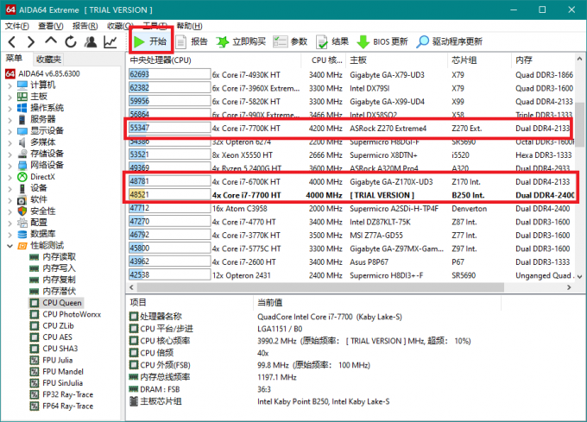Expand the 多媒体 tree node
Screen dimensions: 587x422
[10, 143]
